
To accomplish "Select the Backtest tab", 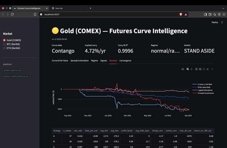I will click(x=113, y=60).
